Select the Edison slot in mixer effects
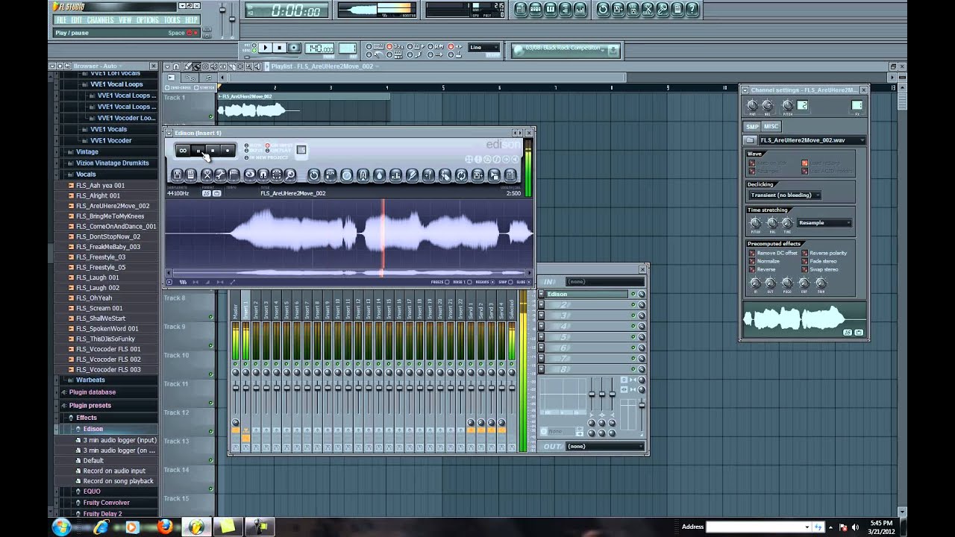This screenshot has height=537, width=955. pyautogui.click(x=586, y=295)
